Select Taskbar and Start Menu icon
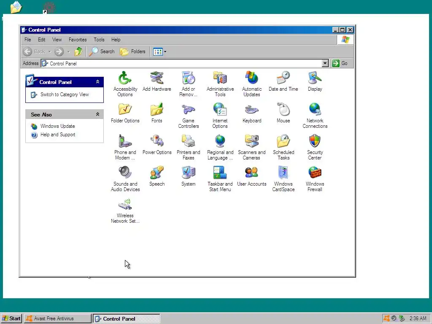Viewport: 432px width, 324px height. click(220, 179)
